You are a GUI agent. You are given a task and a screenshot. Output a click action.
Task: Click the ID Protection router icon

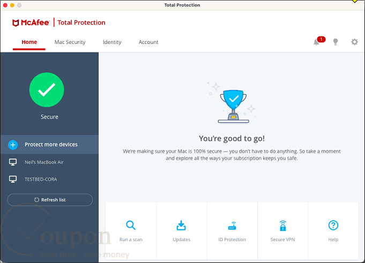[232, 226]
